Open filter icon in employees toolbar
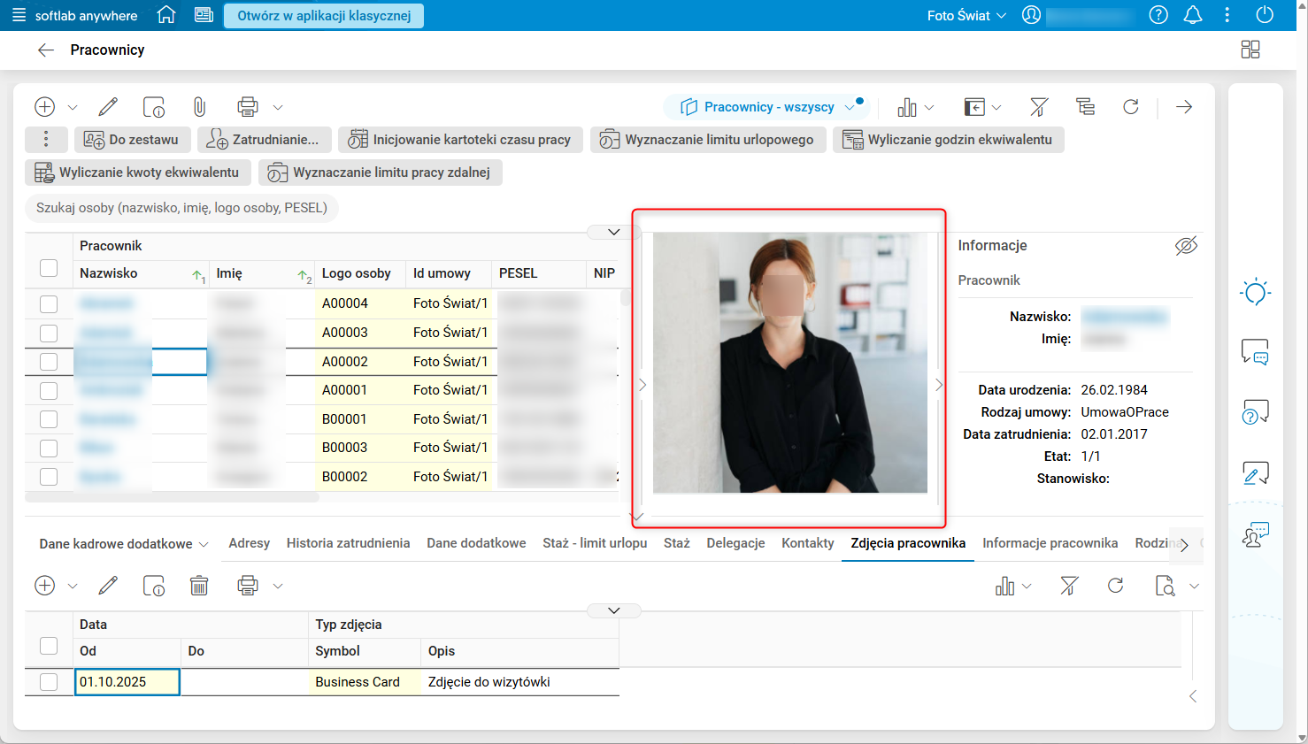1308x744 pixels. 1039,107
